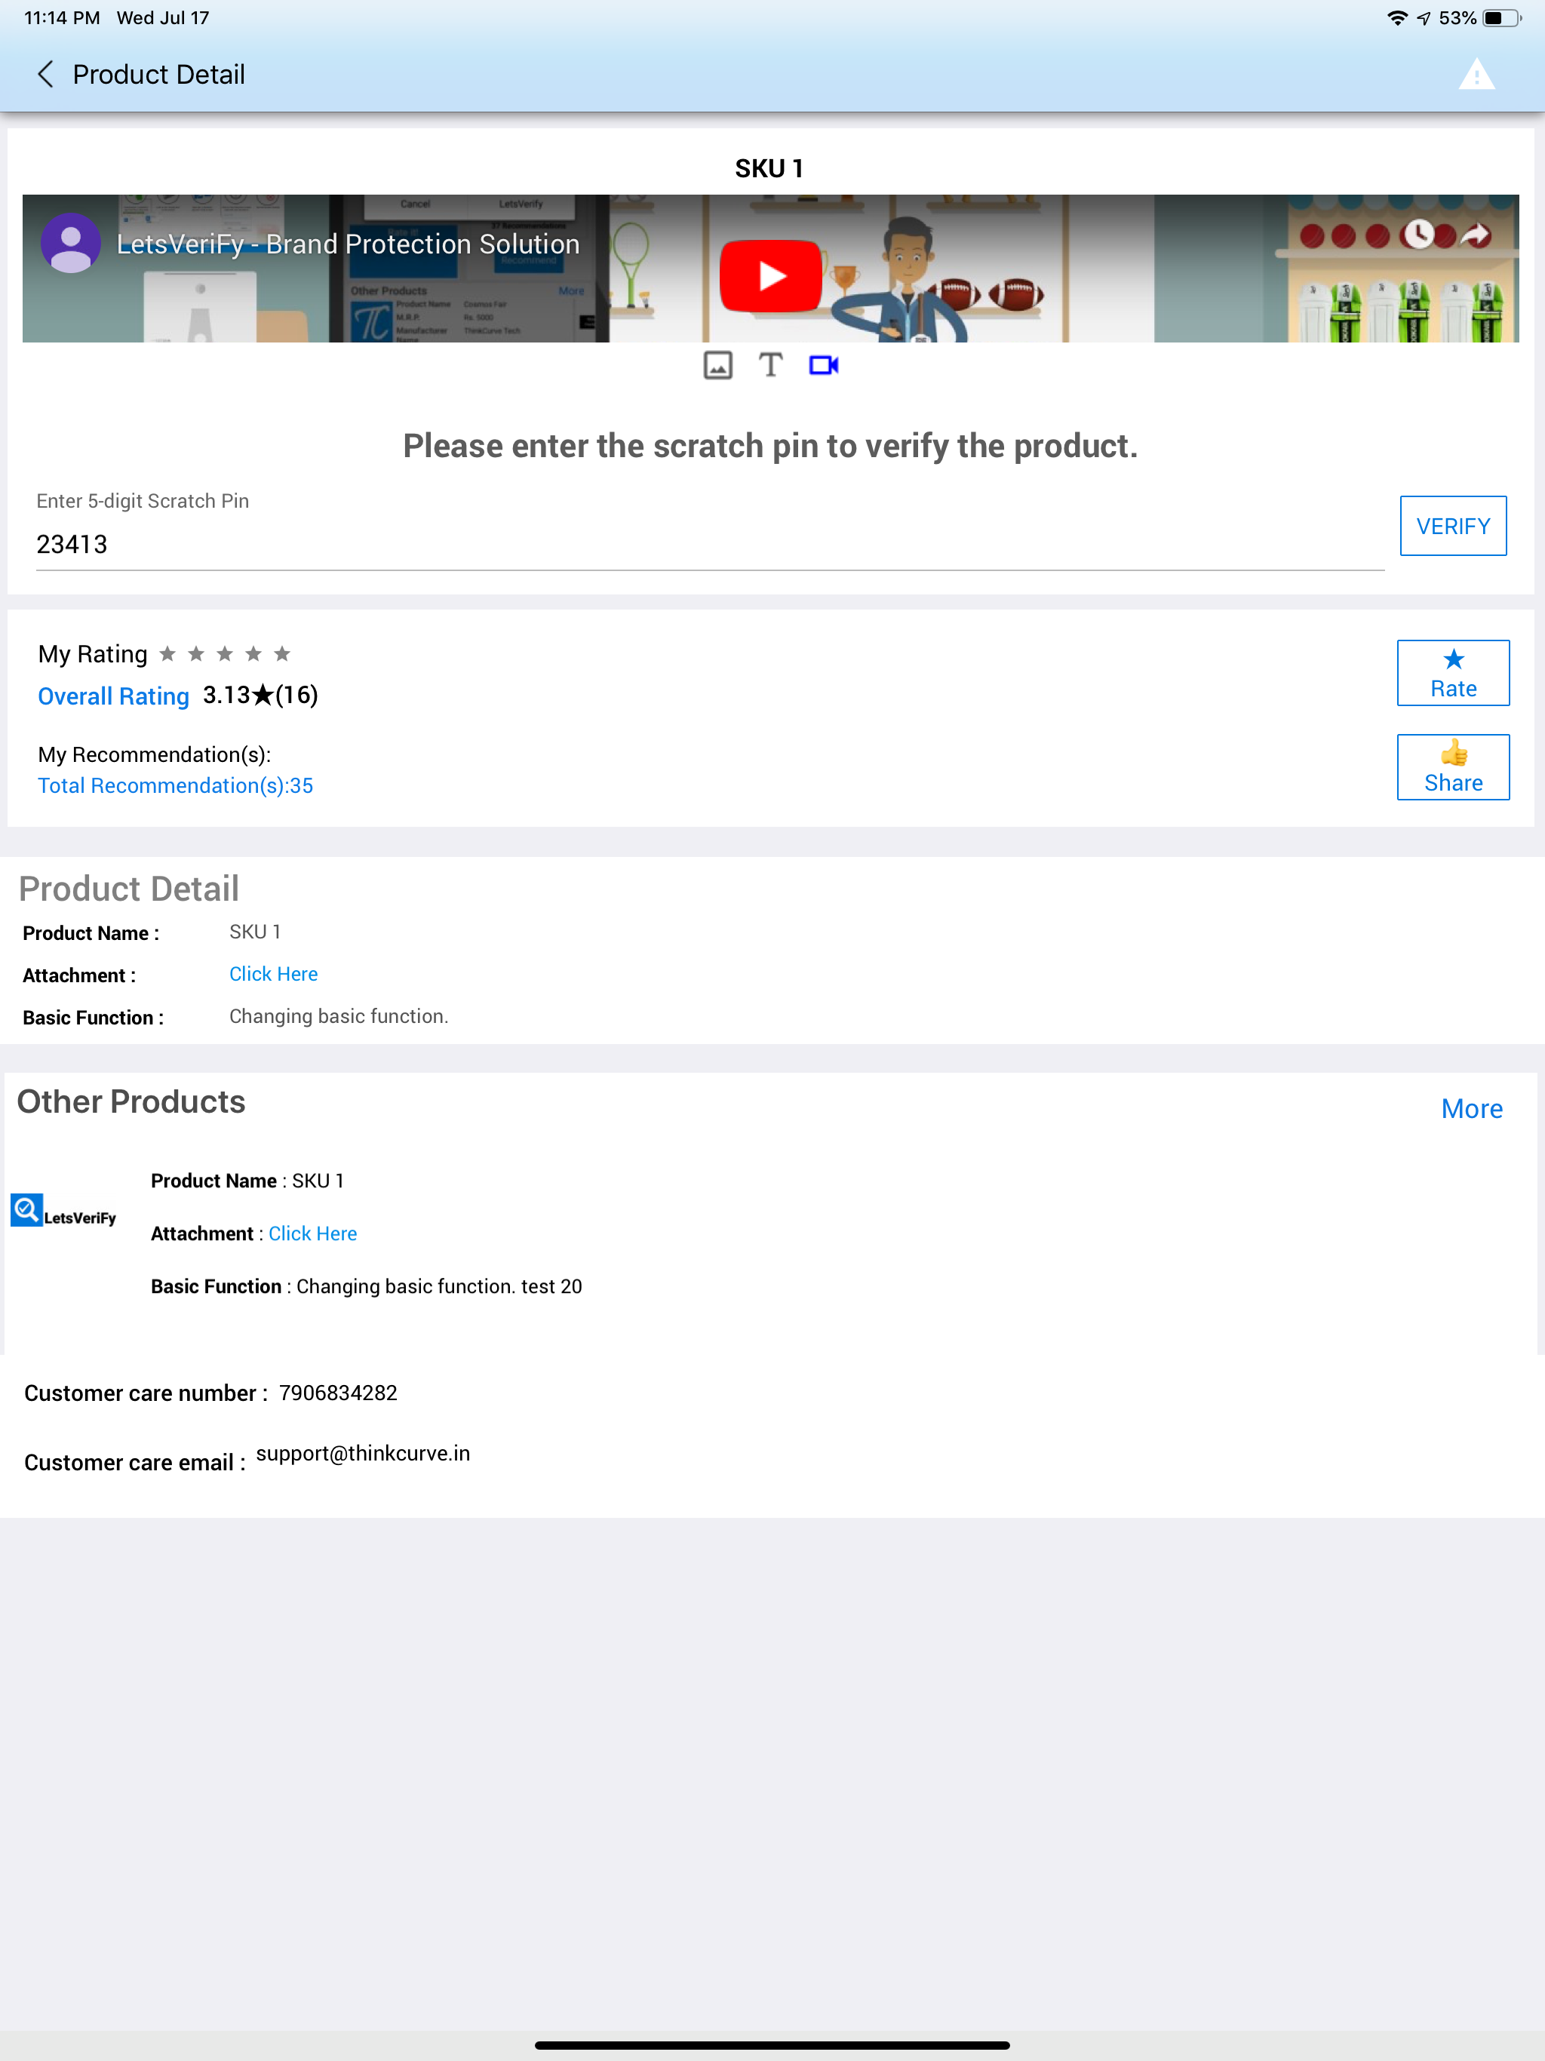Set My Rating to two stars
The image size is (1545, 2061).
pos(195,654)
